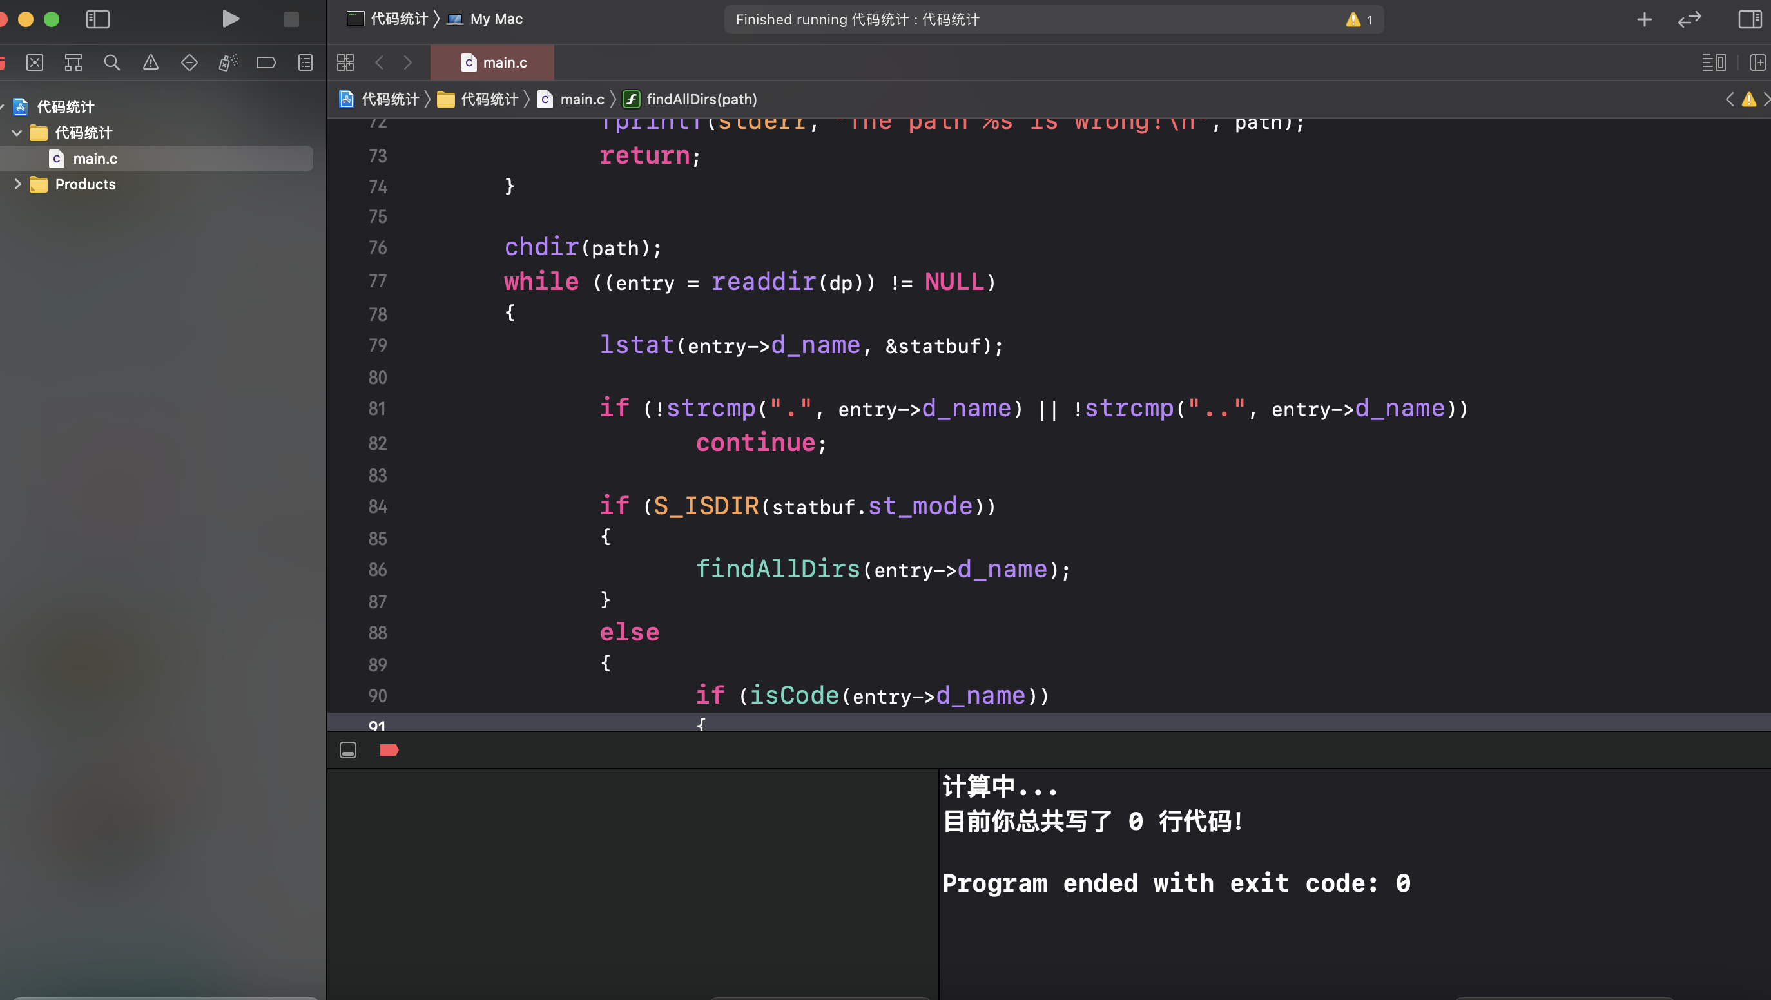
Task: Click the S_ISDIR macro on line 84
Action: click(x=706, y=506)
